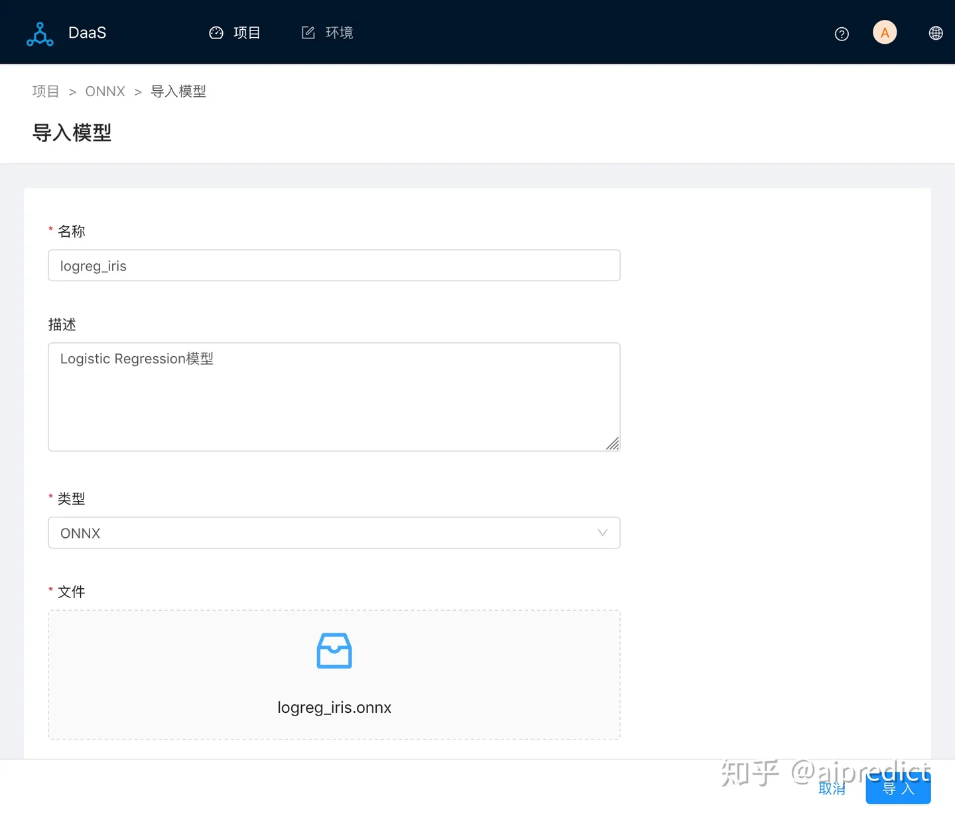This screenshot has width=955, height=815.
Task: Open the ONNX breadcrumb link
Action: pos(105,91)
